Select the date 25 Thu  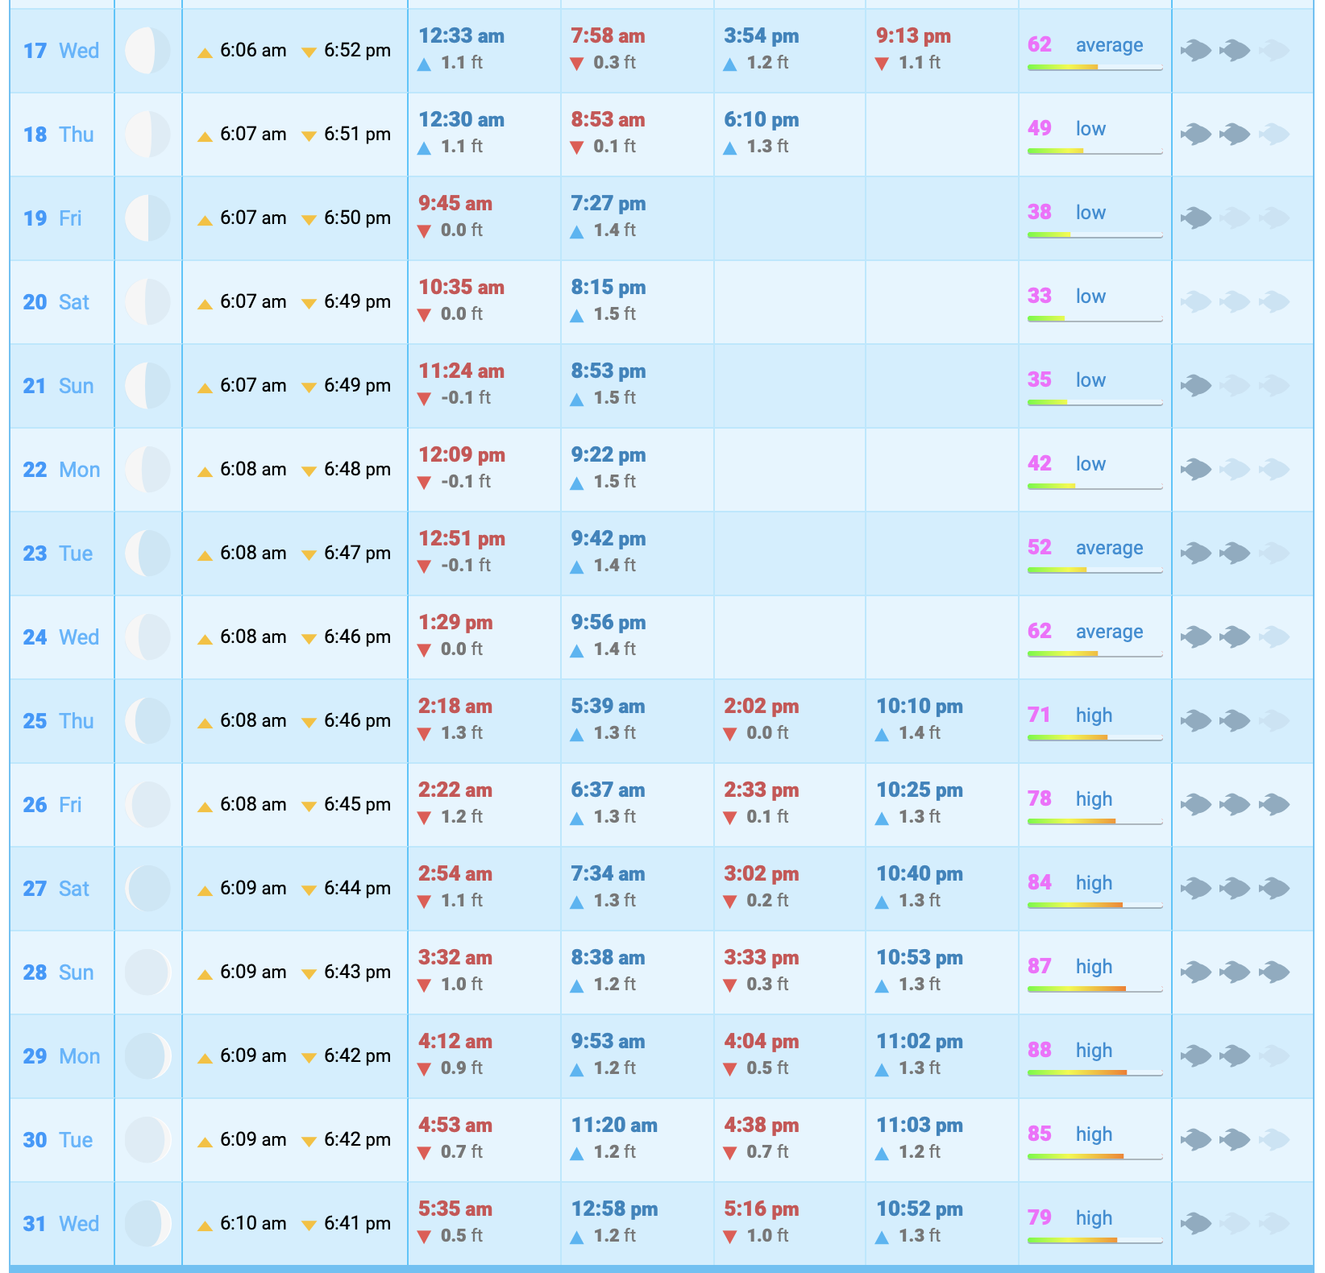pyautogui.click(x=58, y=721)
